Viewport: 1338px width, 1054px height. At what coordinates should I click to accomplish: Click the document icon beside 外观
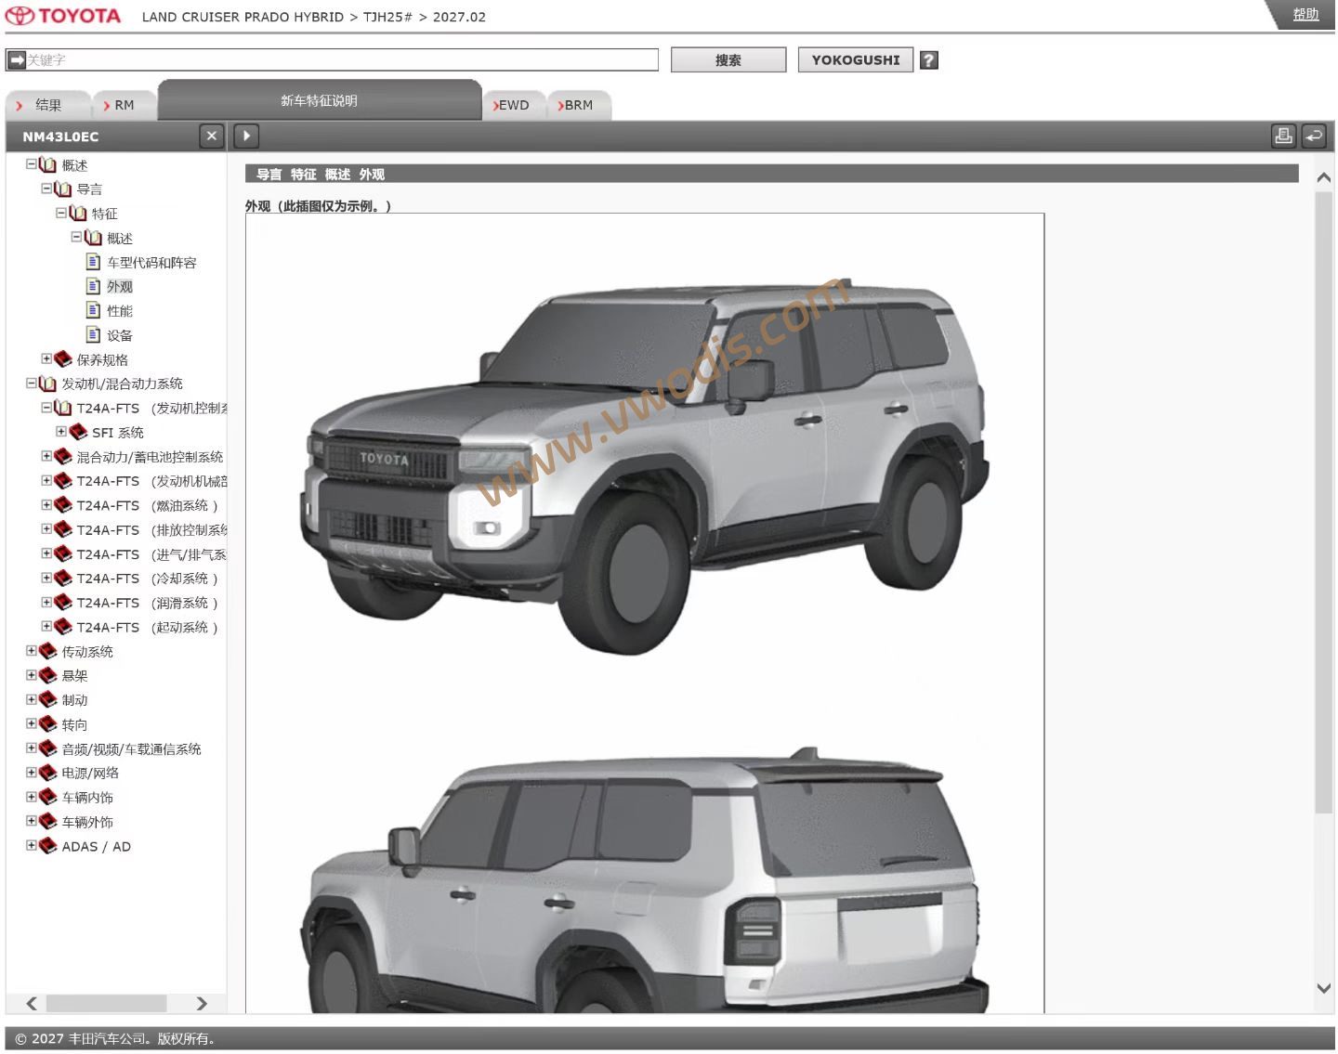(x=93, y=286)
